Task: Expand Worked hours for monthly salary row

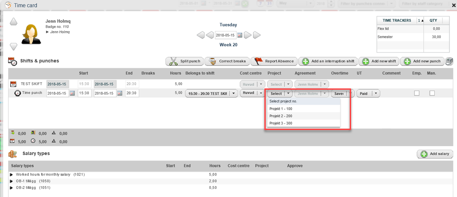Action: tap(12, 175)
